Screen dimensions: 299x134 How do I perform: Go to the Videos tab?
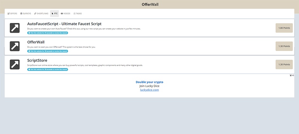[66, 14]
